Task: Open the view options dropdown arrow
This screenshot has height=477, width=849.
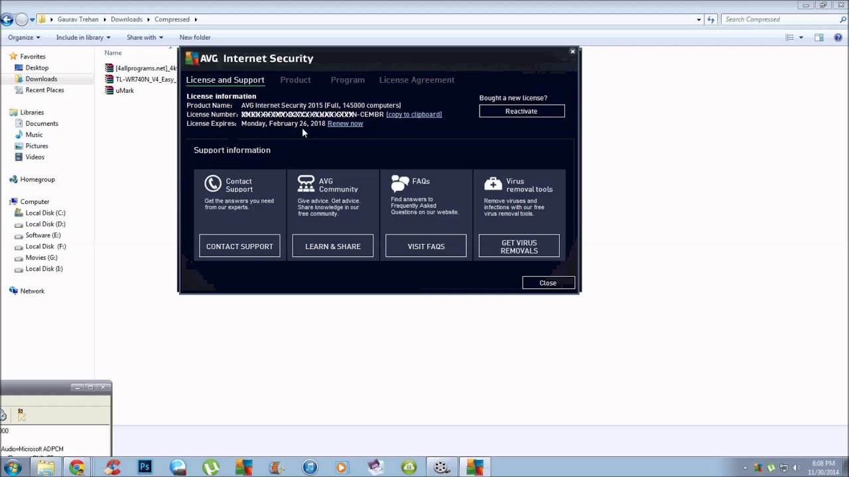Action: pyautogui.click(x=801, y=38)
